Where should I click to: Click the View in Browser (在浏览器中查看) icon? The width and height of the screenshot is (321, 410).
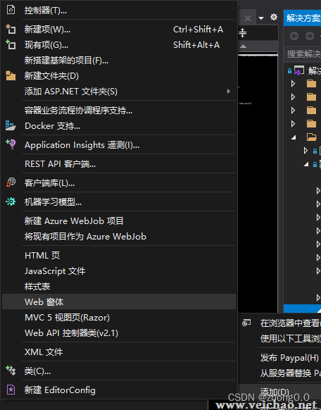(x=246, y=323)
